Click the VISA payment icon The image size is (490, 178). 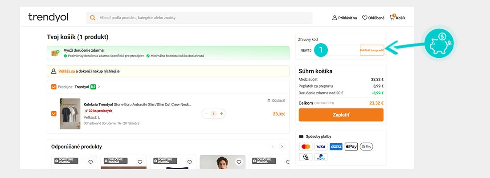click(321, 147)
